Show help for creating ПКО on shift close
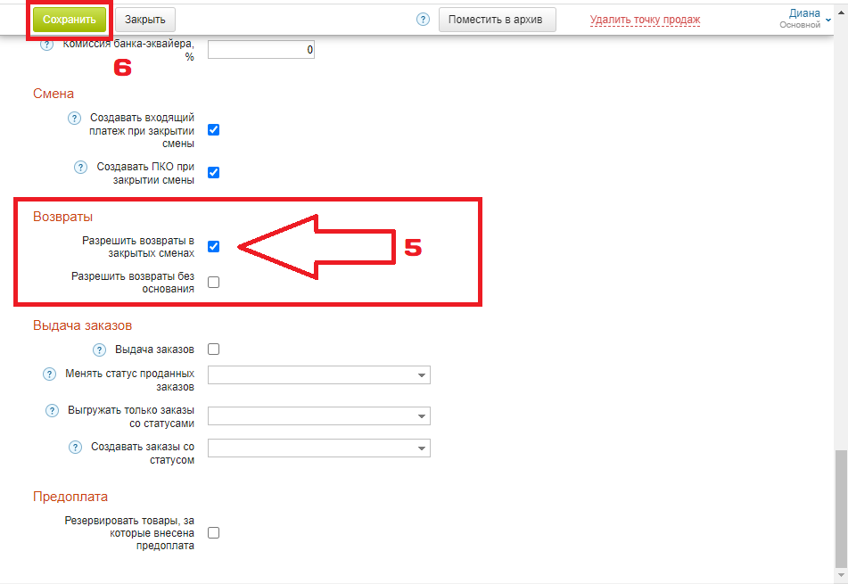 click(81, 167)
